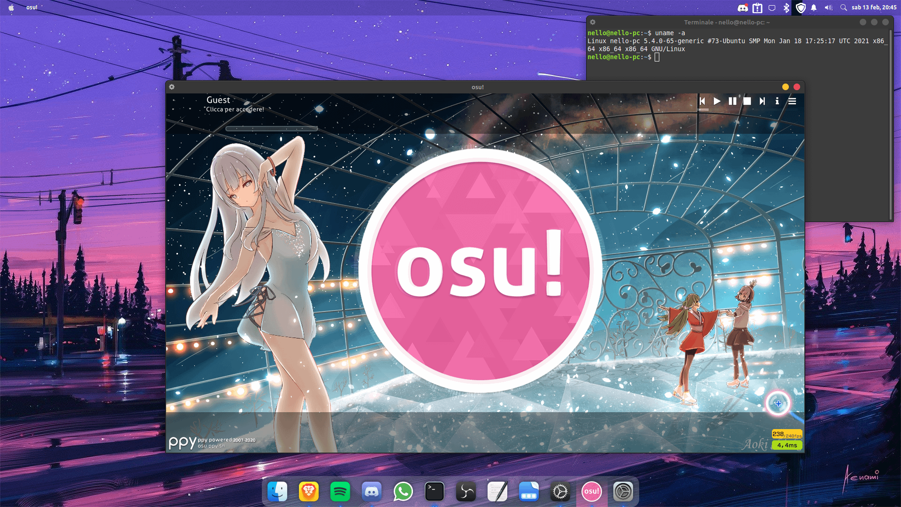This screenshot has width=901, height=507.
Task: Open the date and time clock menu
Action: click(x=874, y=8)
